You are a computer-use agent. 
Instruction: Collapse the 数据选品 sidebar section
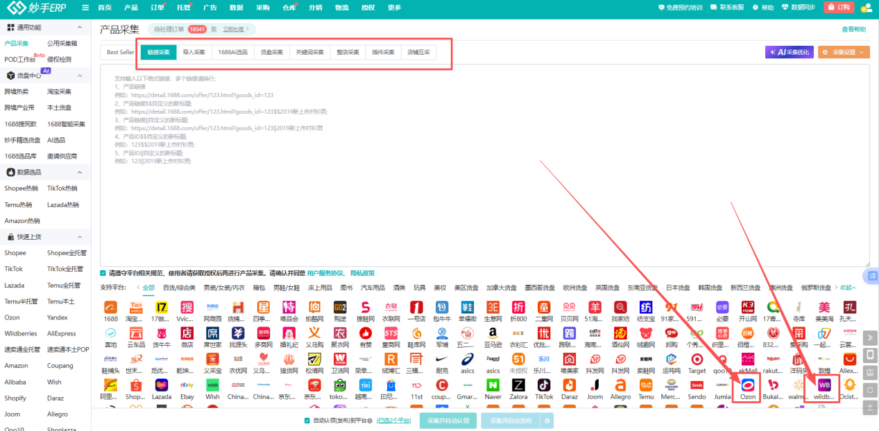click(x=80, y=172)
